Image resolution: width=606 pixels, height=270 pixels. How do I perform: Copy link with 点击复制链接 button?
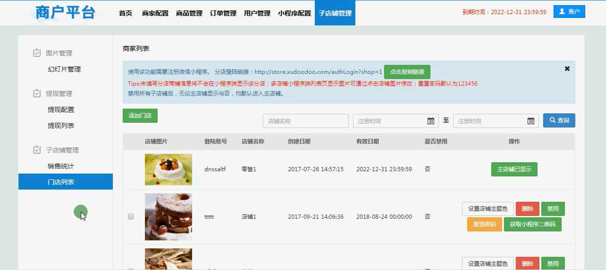[x=407, y=72]
